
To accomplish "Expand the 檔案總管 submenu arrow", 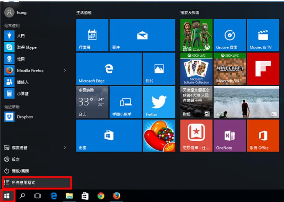I will tap(65, 147).
